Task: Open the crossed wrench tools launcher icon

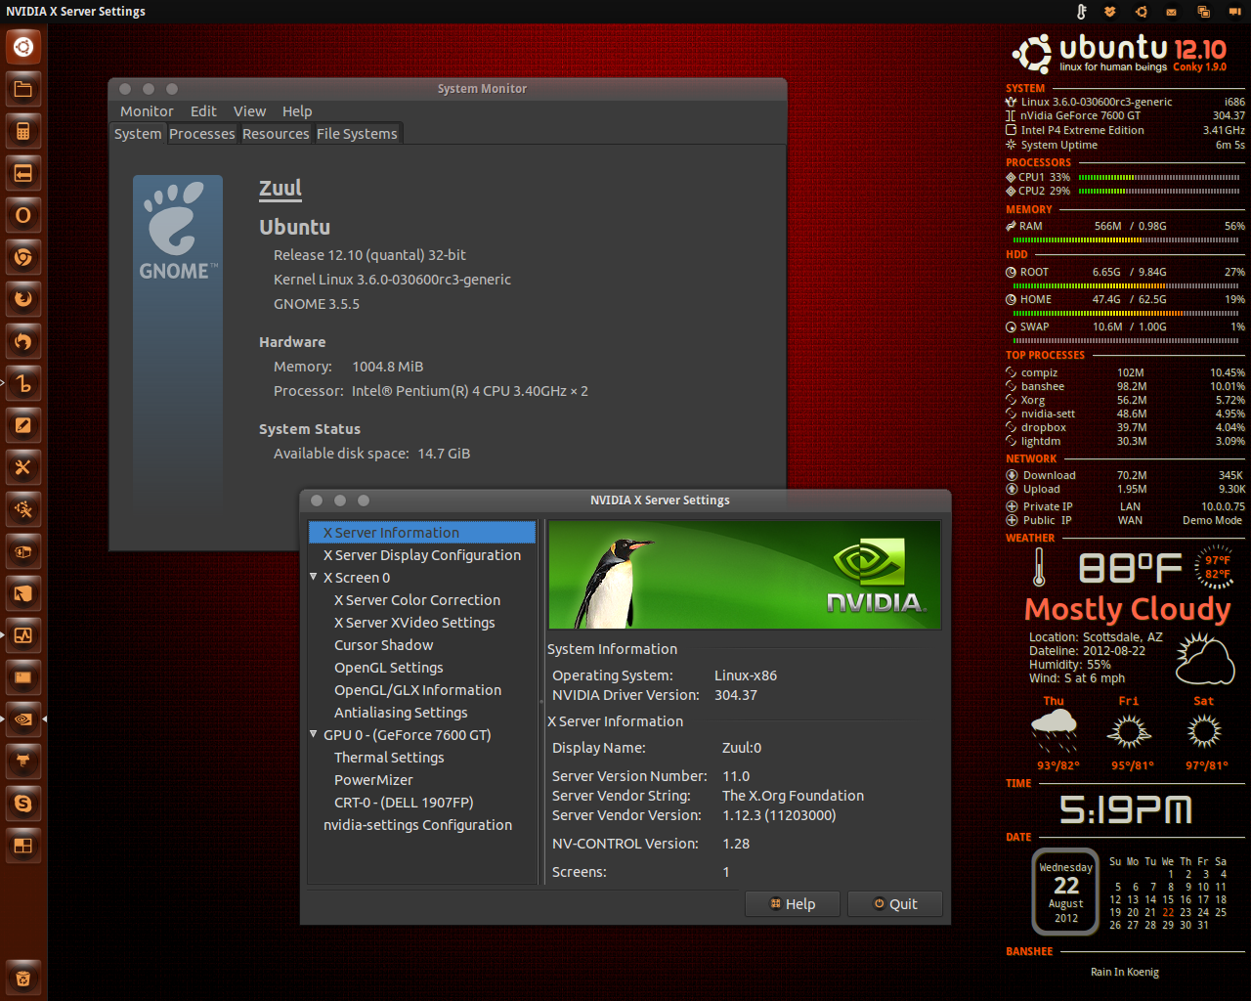Action: (23, 467)
